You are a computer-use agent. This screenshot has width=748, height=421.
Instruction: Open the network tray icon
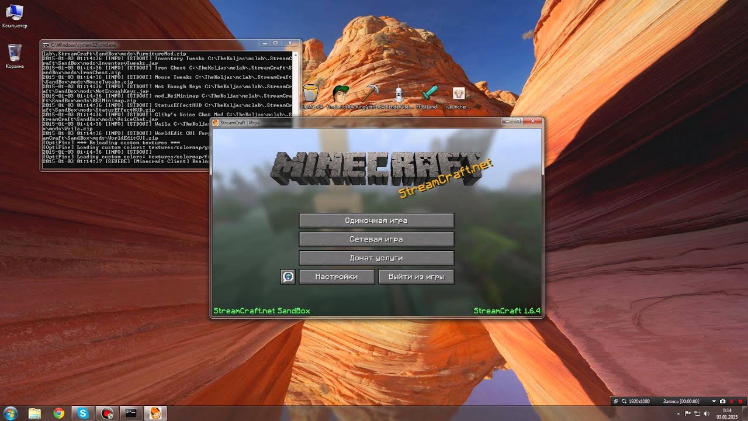click(x=697, y=414)
